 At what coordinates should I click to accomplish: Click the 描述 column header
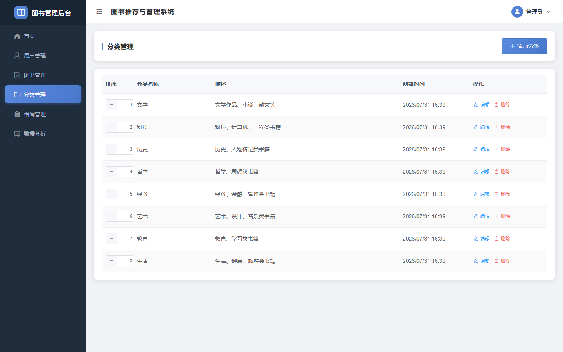point(221,84)
